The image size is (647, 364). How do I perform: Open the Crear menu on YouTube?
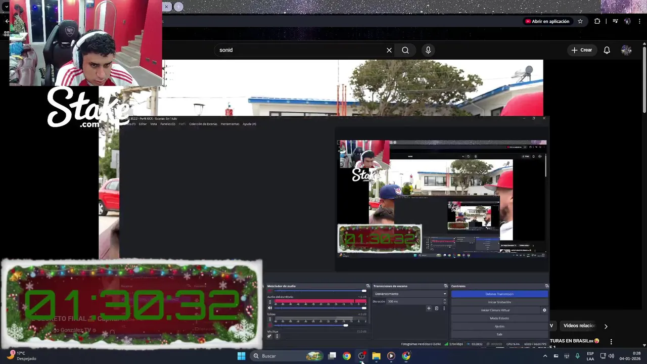pyautogui.click(x=581, y=50)
